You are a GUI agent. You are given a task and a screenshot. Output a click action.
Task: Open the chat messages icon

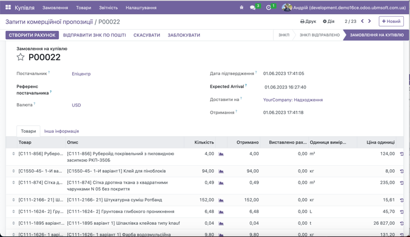pyautogui.click(x=253, y=8)
